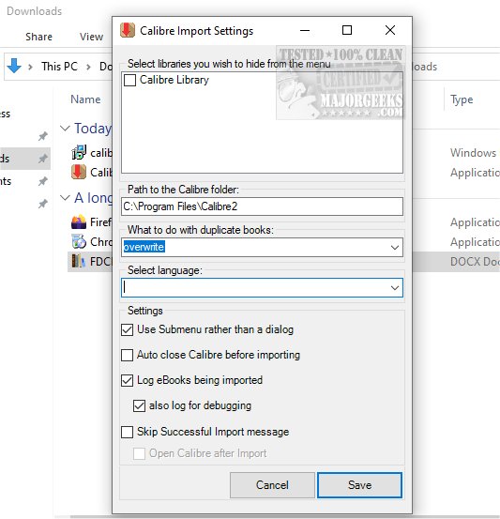This screenshot has height=519, width=500.
Task: Click the blue down-arrow icon in Explorer's address bar
Action: point(14,66)
